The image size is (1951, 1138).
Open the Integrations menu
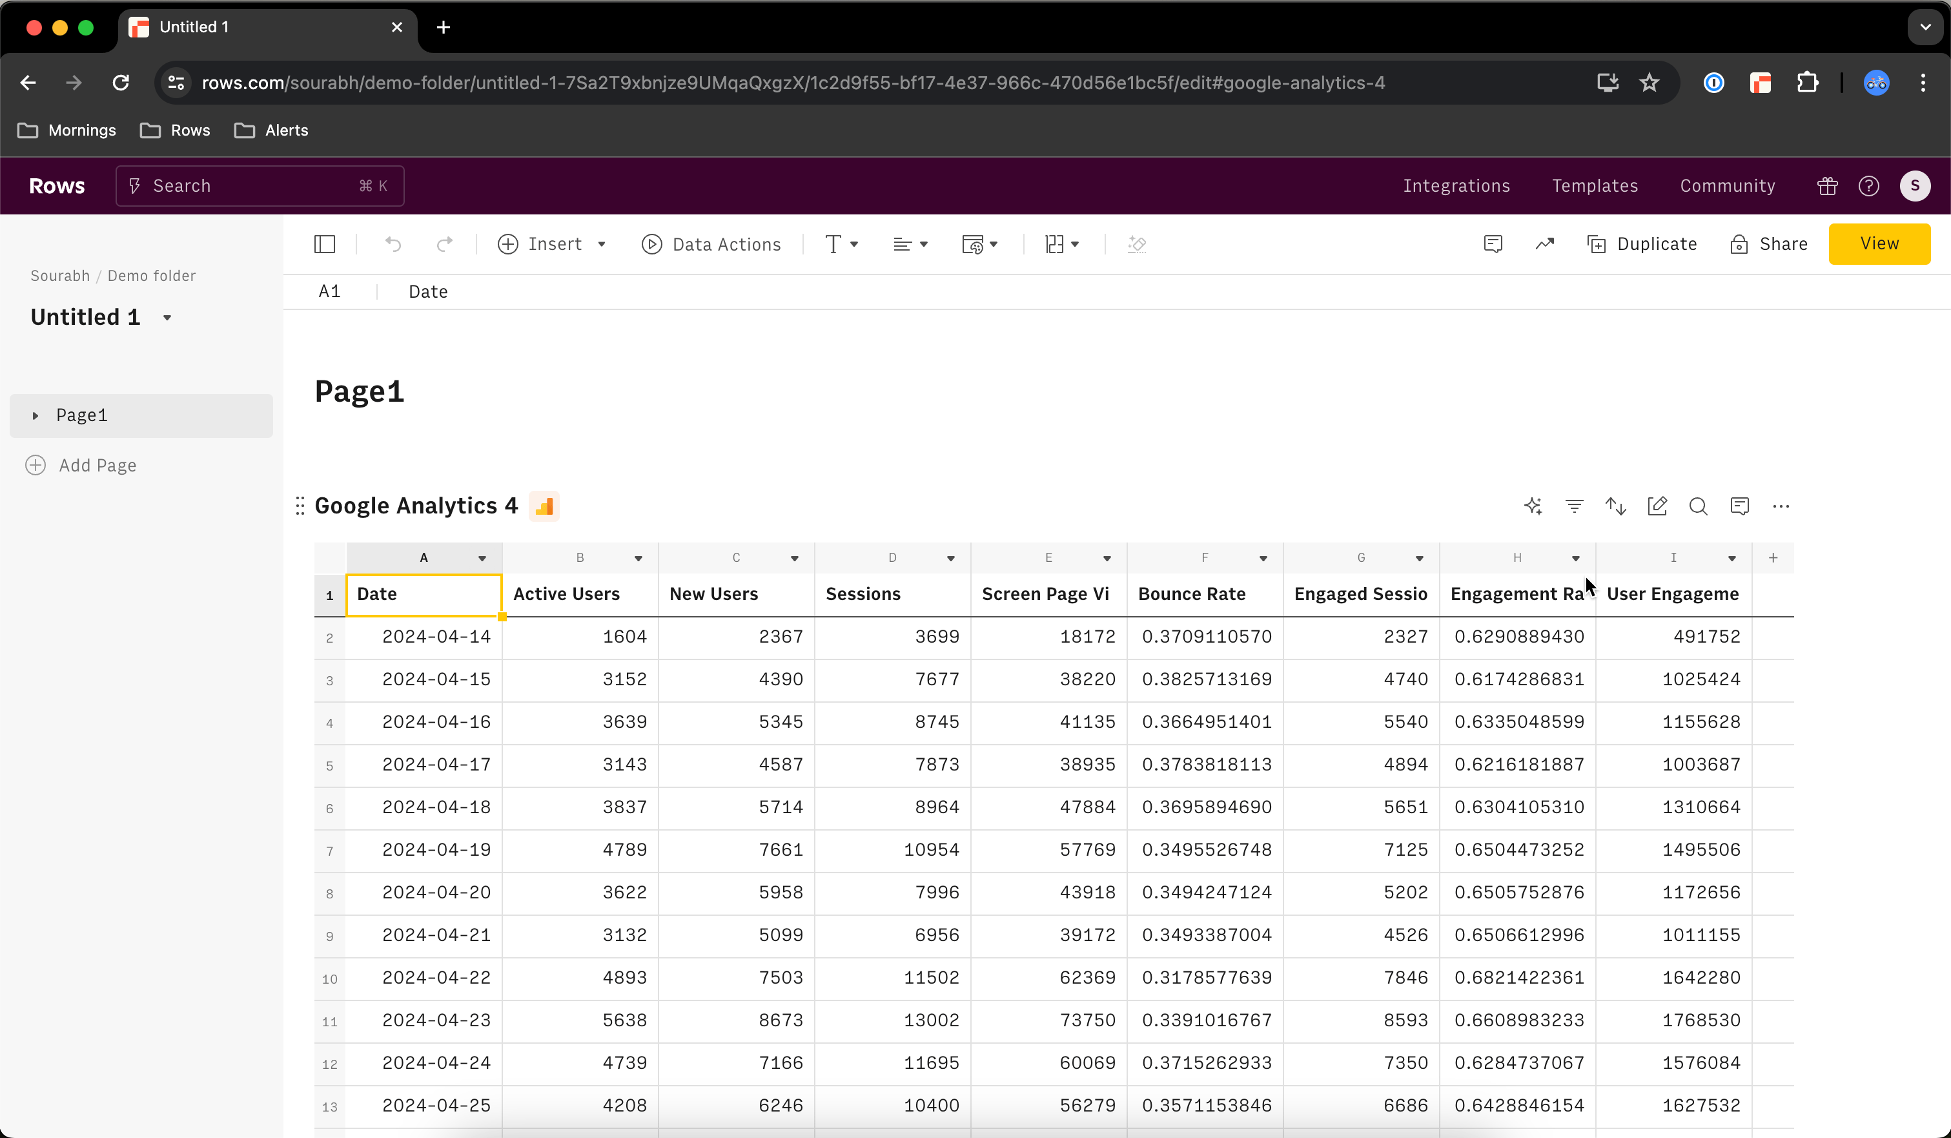click(x=1456, y=186)
